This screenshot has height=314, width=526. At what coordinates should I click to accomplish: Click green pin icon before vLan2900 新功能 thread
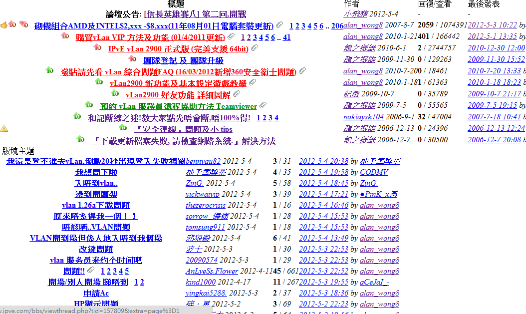(x=99, y=81)
